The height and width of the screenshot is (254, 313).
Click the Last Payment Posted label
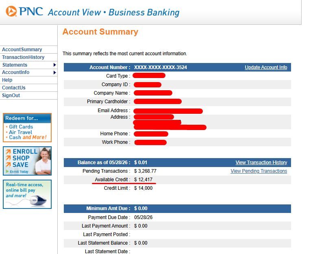tap(107, 234)
